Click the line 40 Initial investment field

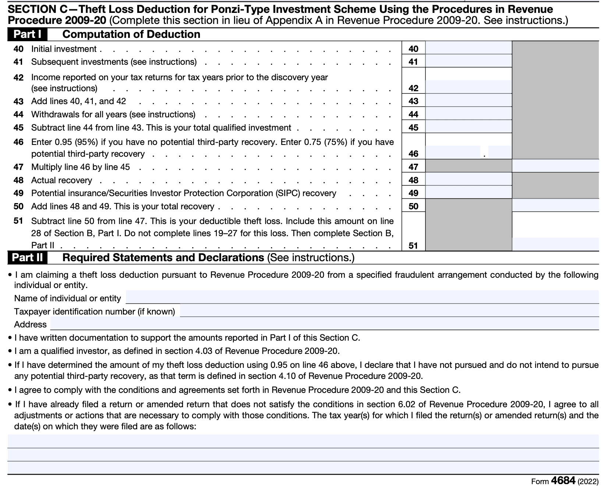tap(468, 48)
